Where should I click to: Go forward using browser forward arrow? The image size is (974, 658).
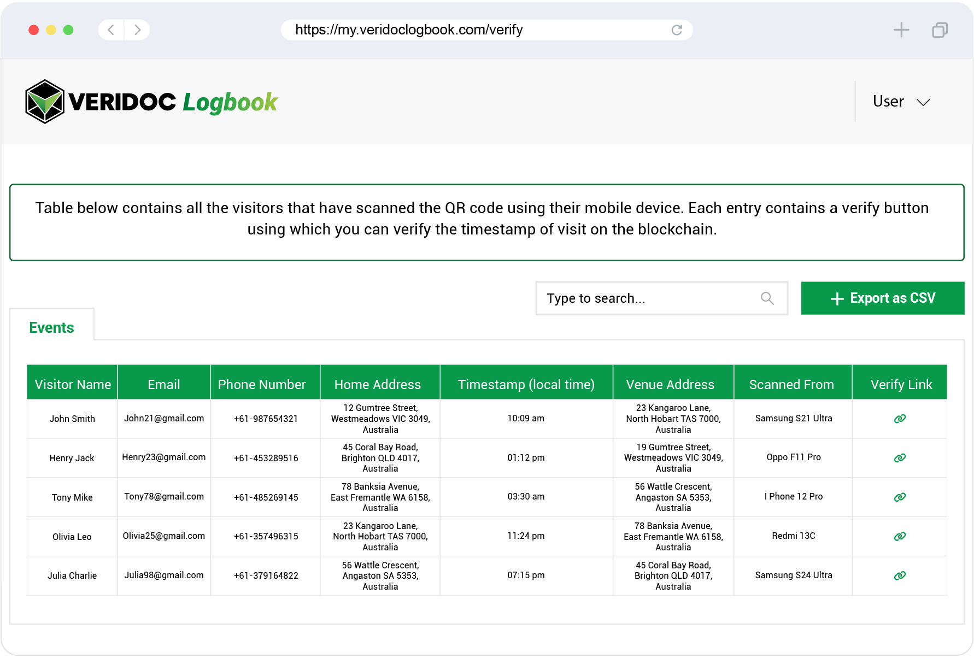137,30
